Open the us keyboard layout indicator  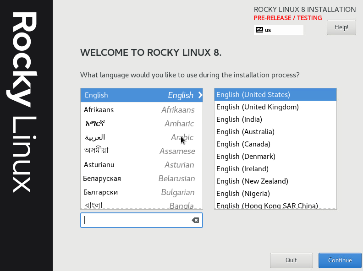(x=279, y=30)
